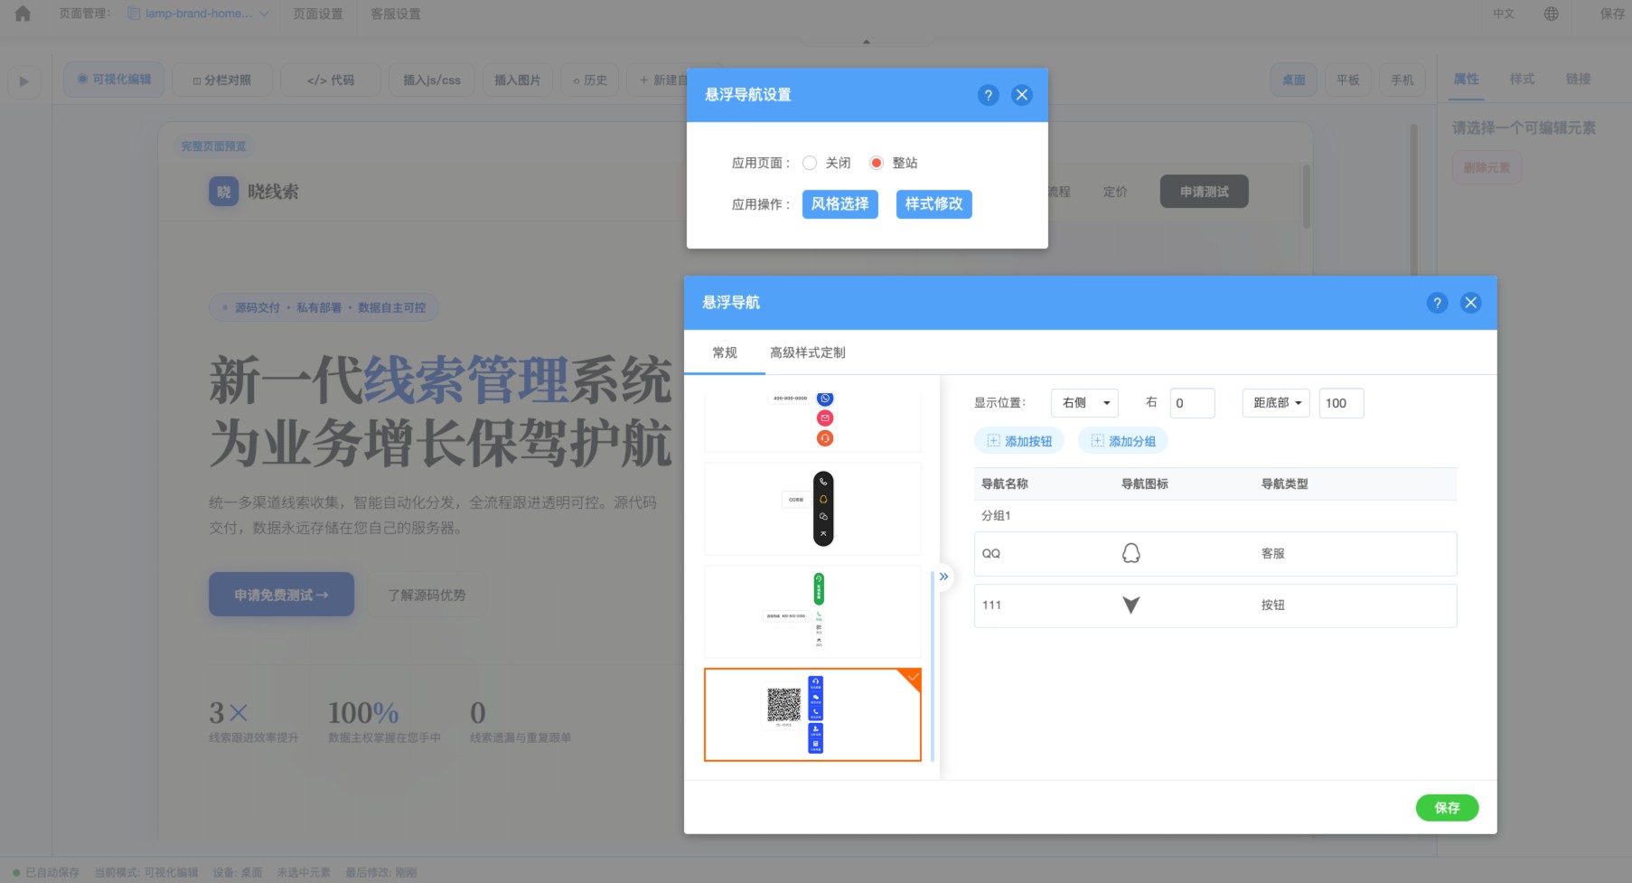The width and height of the screenshot is (1632, 883).
Task: Open 样式 panel tab
Action: coord(1522,79)
